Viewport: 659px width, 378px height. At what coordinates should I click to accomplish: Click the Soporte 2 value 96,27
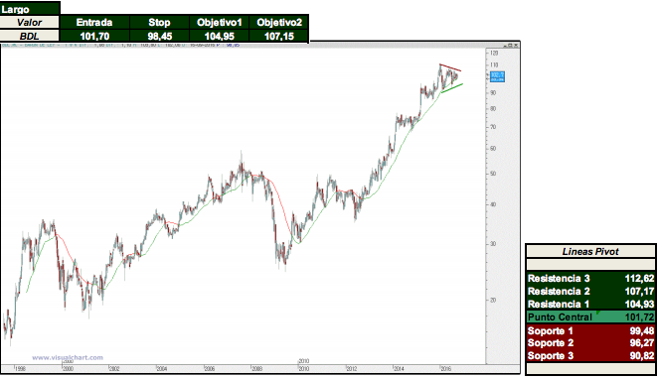[641, 343]
